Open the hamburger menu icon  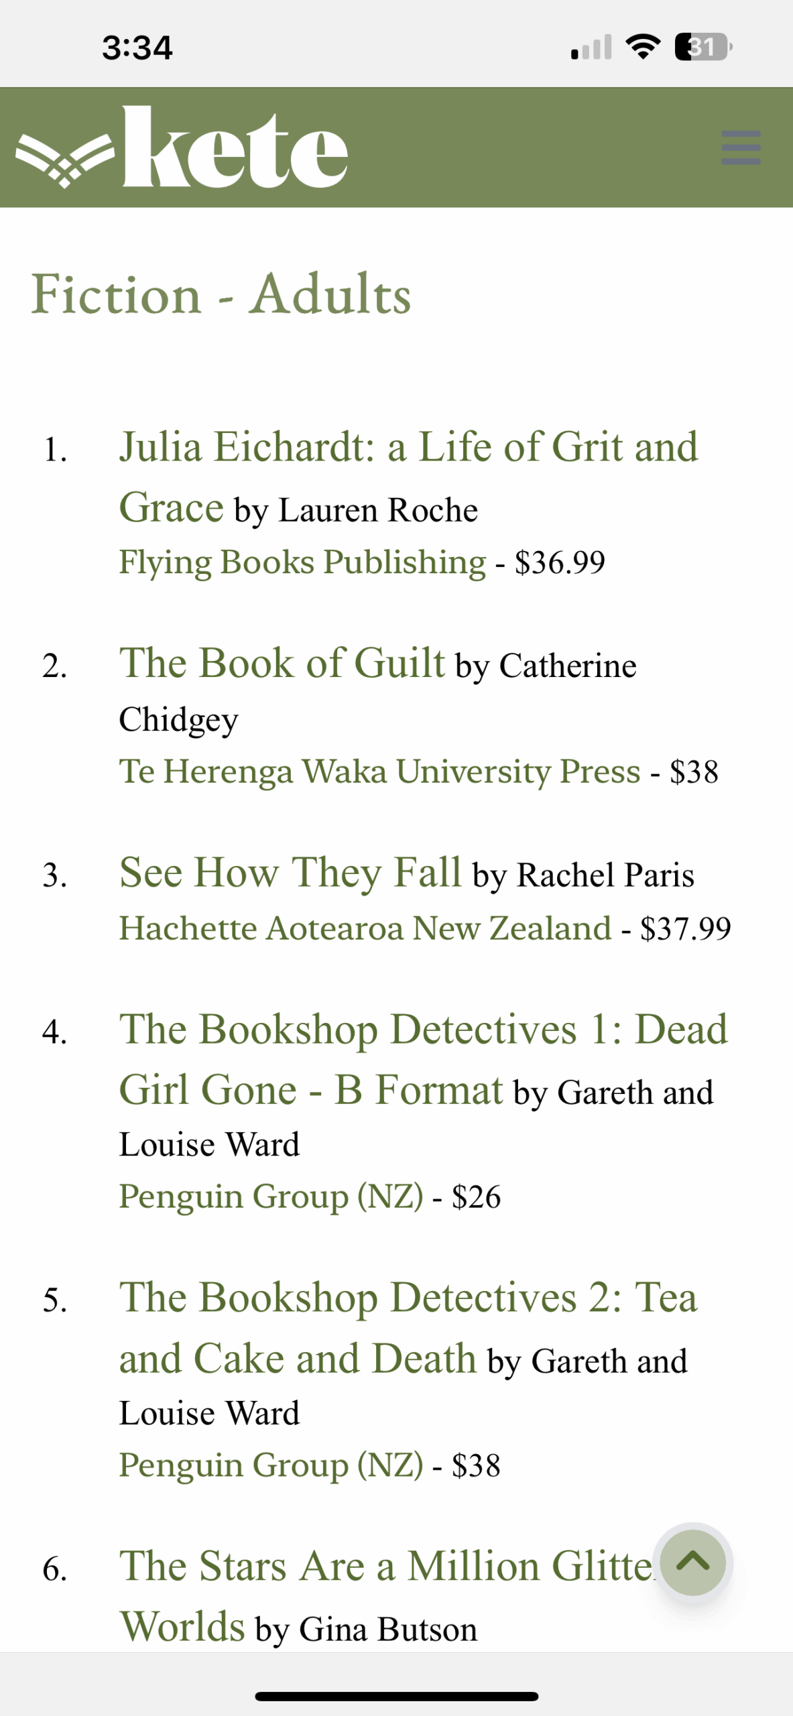[x=740, y=147]
